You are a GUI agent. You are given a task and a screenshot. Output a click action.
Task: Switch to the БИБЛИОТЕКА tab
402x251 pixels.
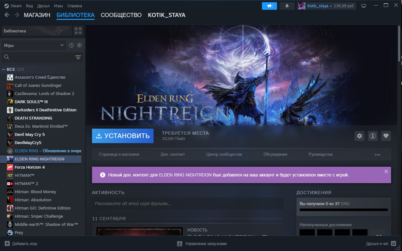[75, 15]
